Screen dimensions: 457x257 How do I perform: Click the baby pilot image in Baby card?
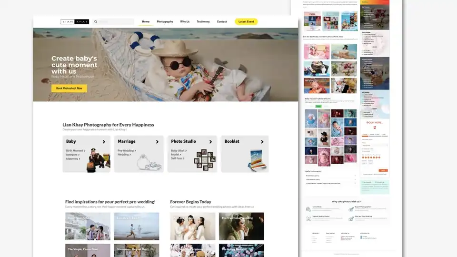coord(99,160)
